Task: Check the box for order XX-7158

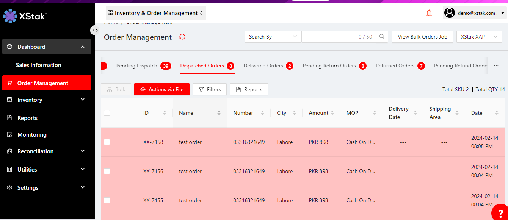Action: pos(107,142)
